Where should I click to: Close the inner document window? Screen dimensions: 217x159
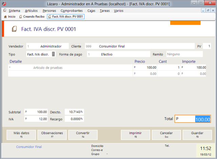pos(213,10)
